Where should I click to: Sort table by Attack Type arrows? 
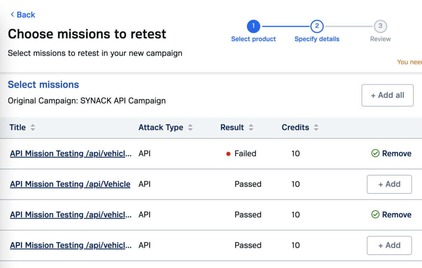click(190, 128)
